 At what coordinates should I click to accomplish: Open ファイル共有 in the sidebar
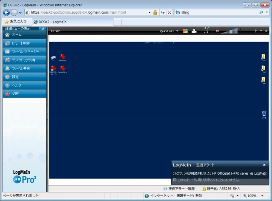[x=25, y=68]
